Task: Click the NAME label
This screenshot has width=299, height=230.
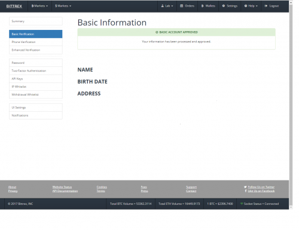Action: 85,70
